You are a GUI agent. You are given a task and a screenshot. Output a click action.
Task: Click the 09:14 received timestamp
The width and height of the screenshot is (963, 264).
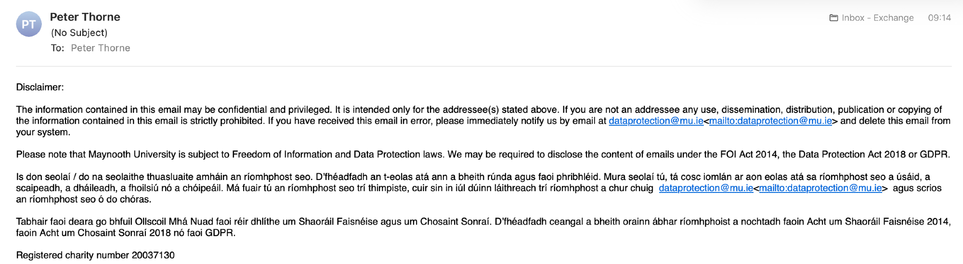(939, 18)
